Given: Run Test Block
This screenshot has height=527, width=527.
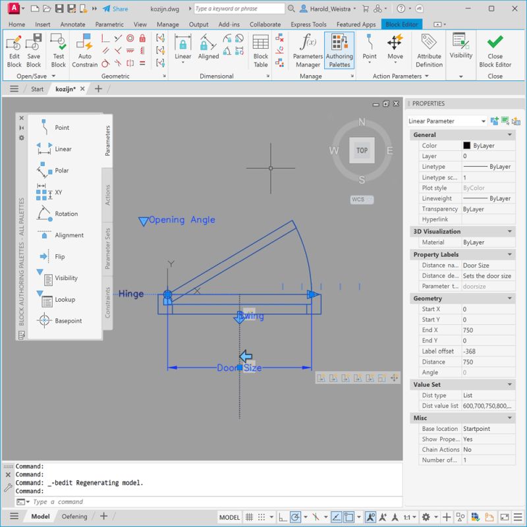Looking at the screenshot, I should pos(59,51).
